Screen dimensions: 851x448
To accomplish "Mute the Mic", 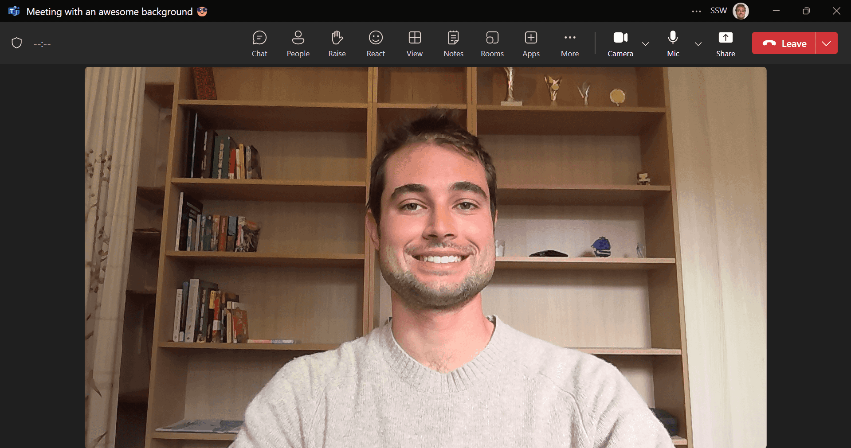I will (x=673, y=43).
